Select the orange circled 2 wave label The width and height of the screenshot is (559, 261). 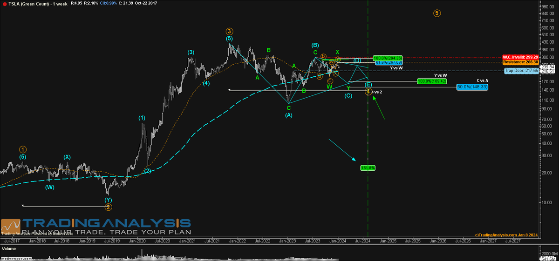click(108, 207)
